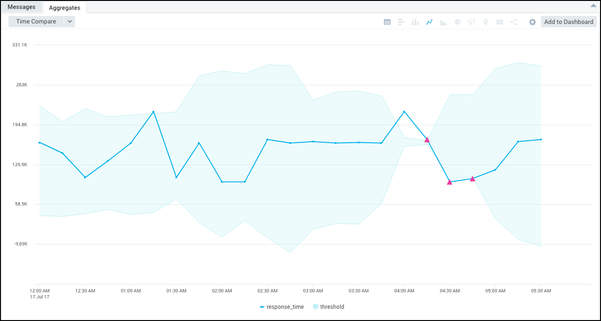Toggle response_time series in legend
The height and width of the screenshot is (321, 601).
point(282,307)
